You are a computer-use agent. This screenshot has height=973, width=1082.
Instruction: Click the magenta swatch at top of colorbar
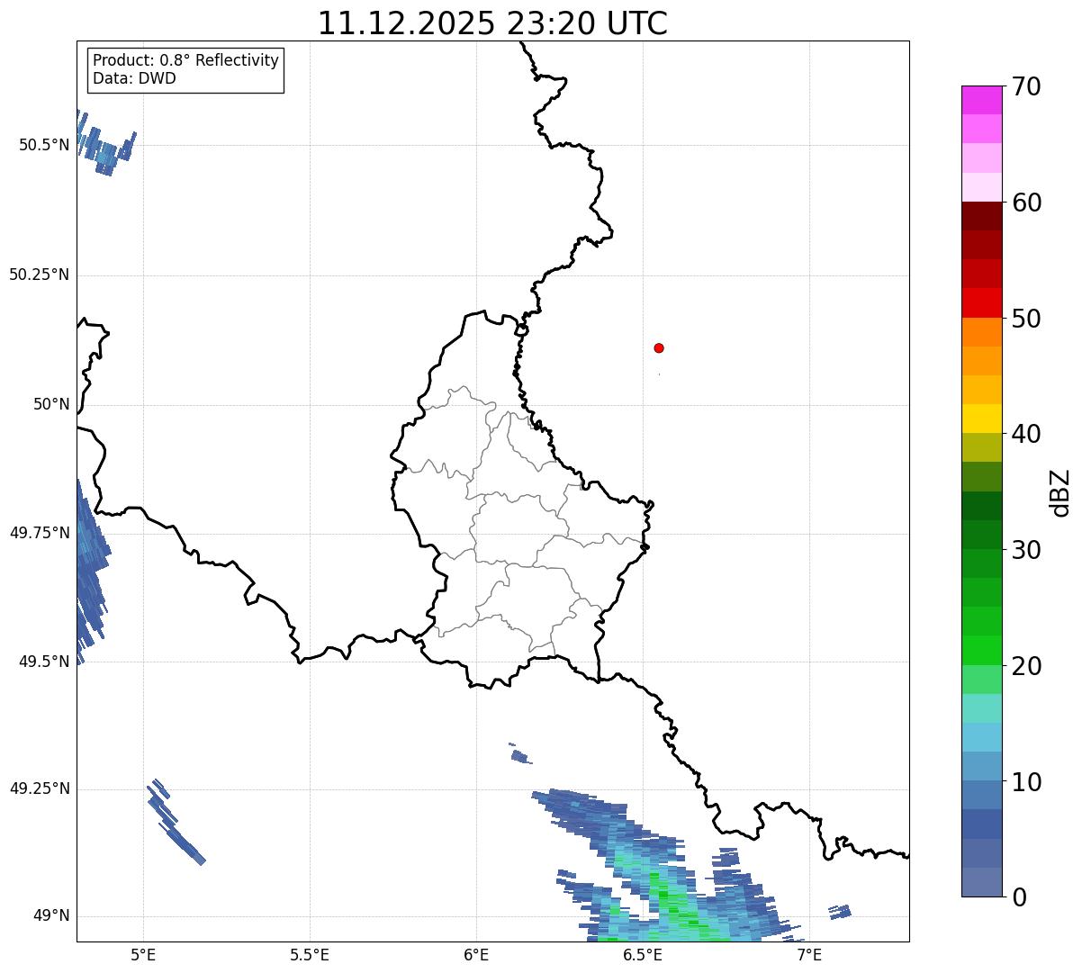[981, 100]
